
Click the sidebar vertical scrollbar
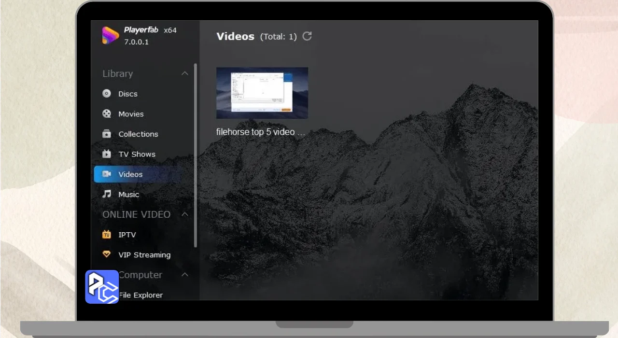point(196,155)
